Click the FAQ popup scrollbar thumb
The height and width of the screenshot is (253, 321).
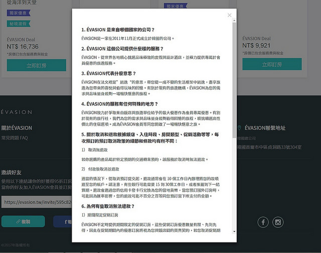pos(234,80)
